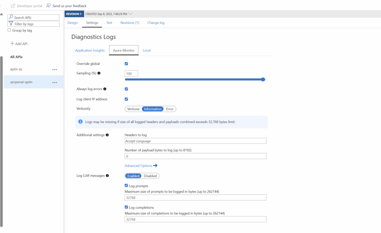381x233 pixels.
Task: Set Verbosity to Verbose
Action: coord(133,109)
